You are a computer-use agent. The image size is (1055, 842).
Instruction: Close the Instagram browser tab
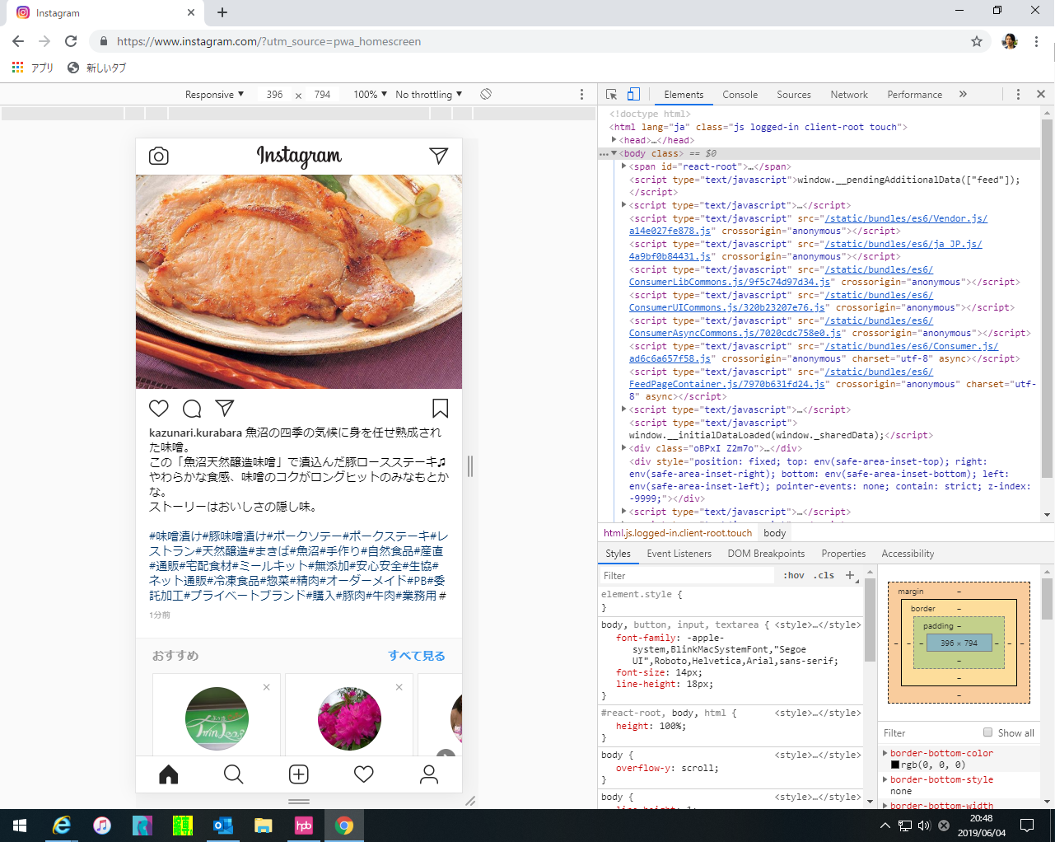click(191, 12)
